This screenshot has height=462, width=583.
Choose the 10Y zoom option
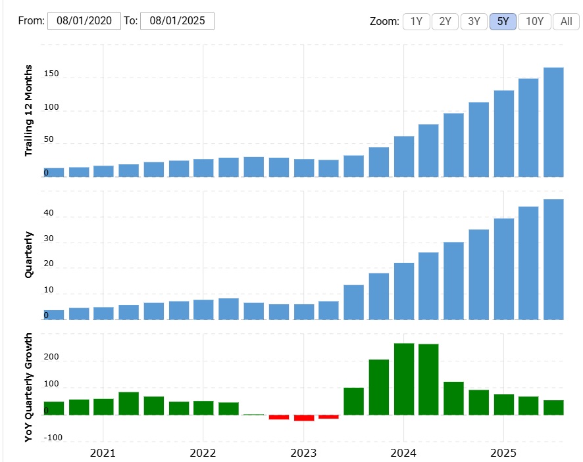click(x=534, y=21)
